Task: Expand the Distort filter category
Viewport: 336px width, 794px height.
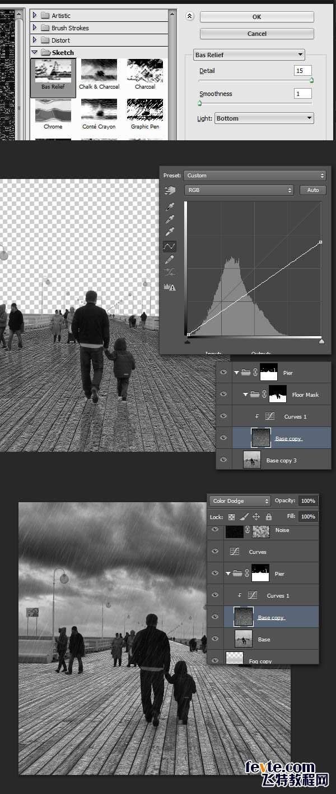Action: tap(34, 40)
